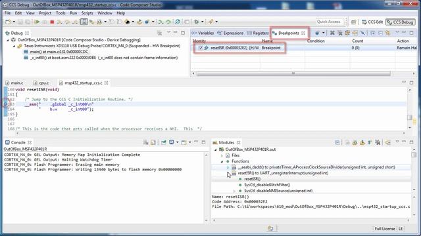
Task: Switch to CCS Debug perspective
Action: tap(401, 22)
